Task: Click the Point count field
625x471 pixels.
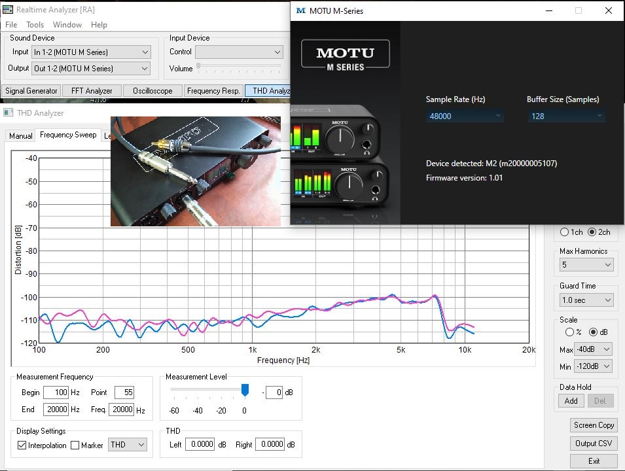Action: 124,392
